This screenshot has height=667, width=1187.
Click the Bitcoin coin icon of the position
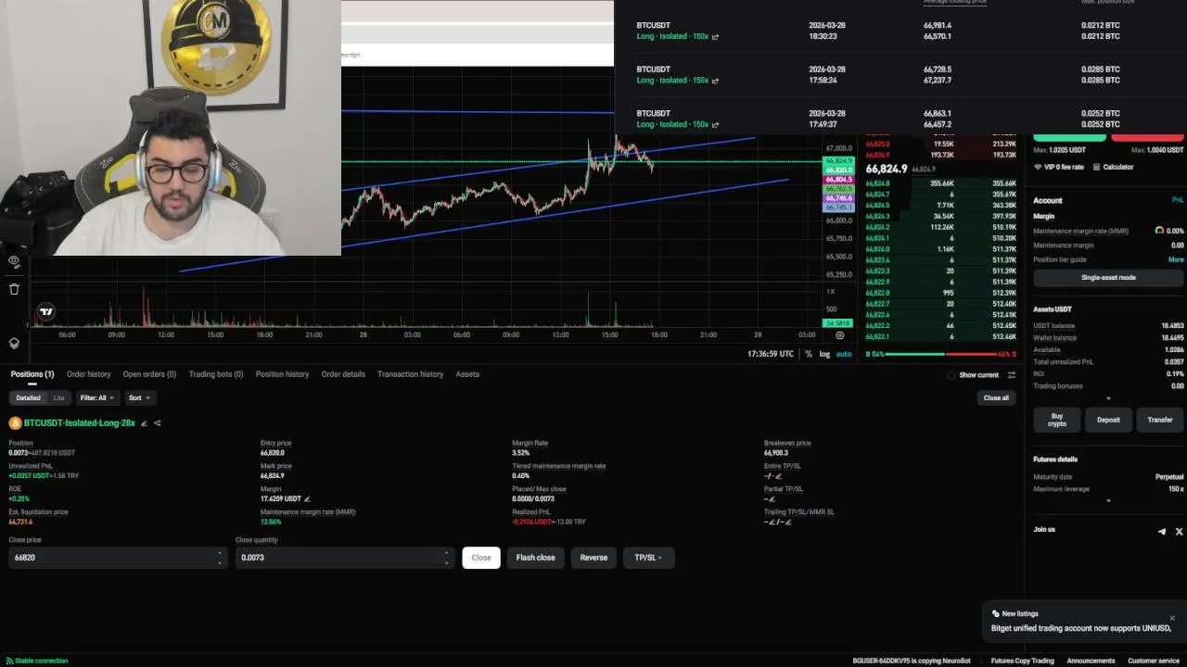(x=15, y=422)
